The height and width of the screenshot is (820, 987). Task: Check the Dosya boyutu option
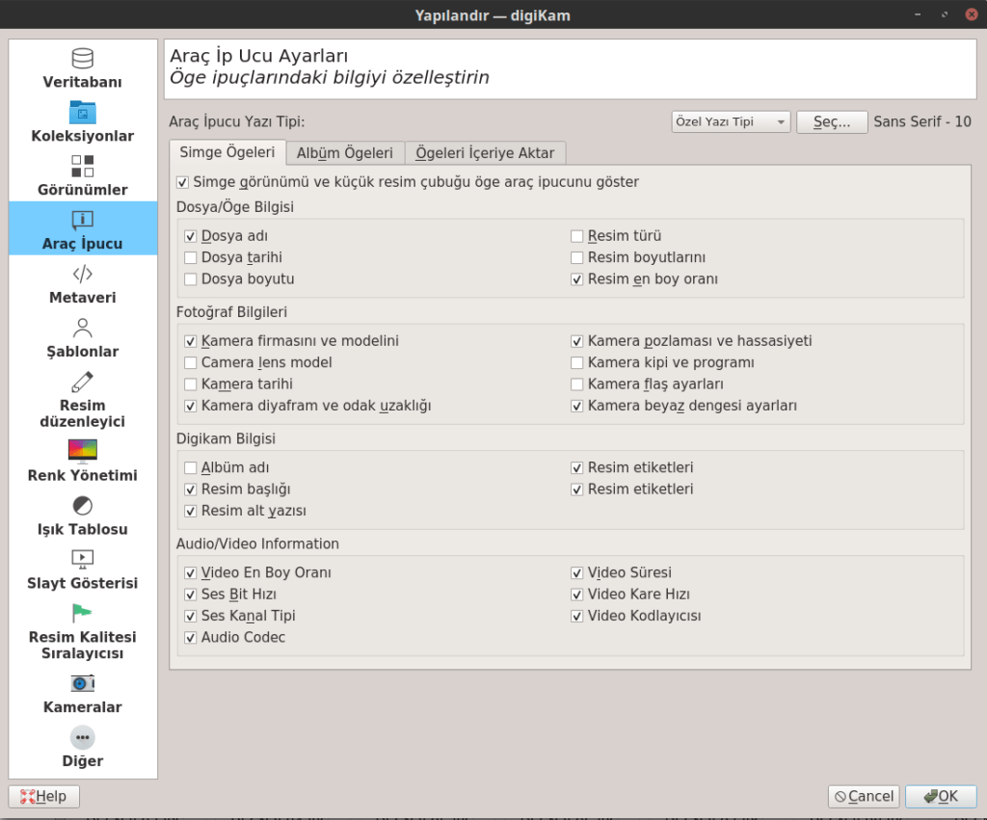pos(190,278)
